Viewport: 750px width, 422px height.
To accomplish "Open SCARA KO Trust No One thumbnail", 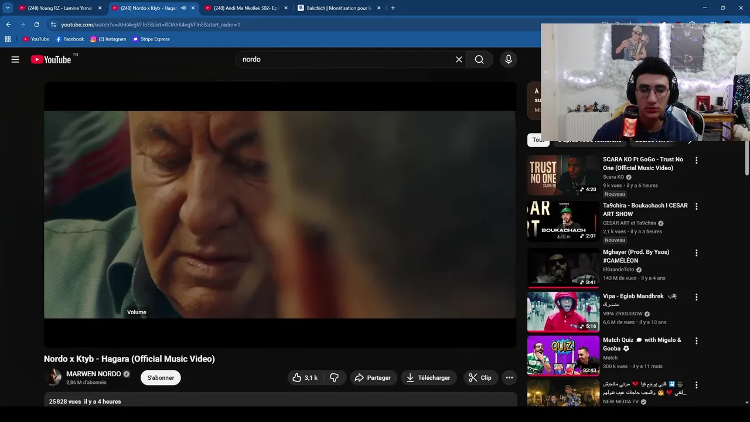I will (x=563, y=175).
